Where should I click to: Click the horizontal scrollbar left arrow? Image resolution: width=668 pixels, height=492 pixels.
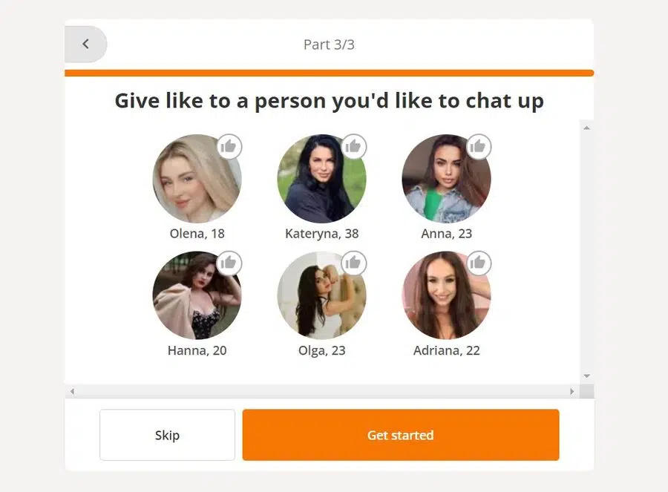(73, 391)
